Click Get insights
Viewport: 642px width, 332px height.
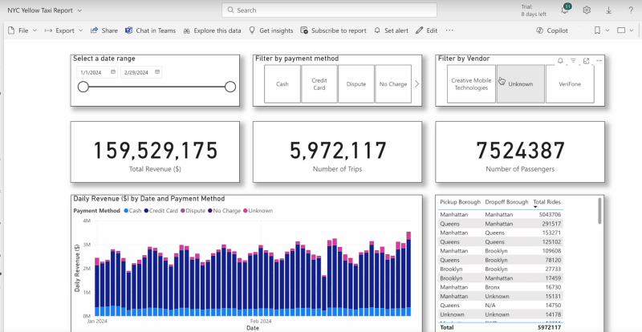271,30
